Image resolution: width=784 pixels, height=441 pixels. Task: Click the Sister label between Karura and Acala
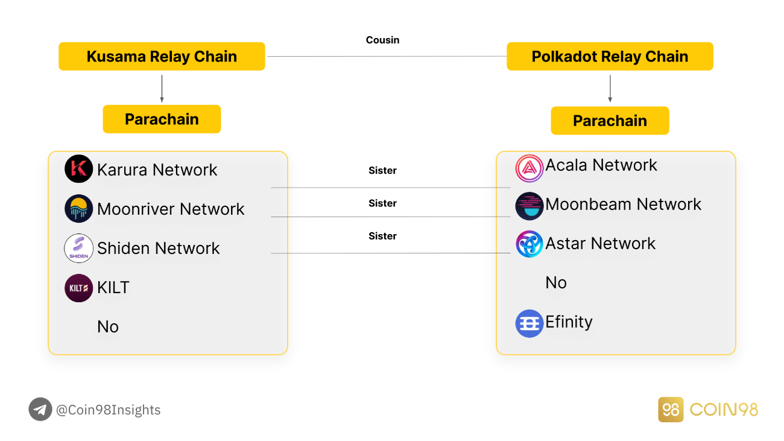tap(382, 171)
